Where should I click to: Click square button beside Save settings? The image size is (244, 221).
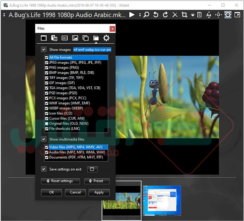[x=92, y=169]
